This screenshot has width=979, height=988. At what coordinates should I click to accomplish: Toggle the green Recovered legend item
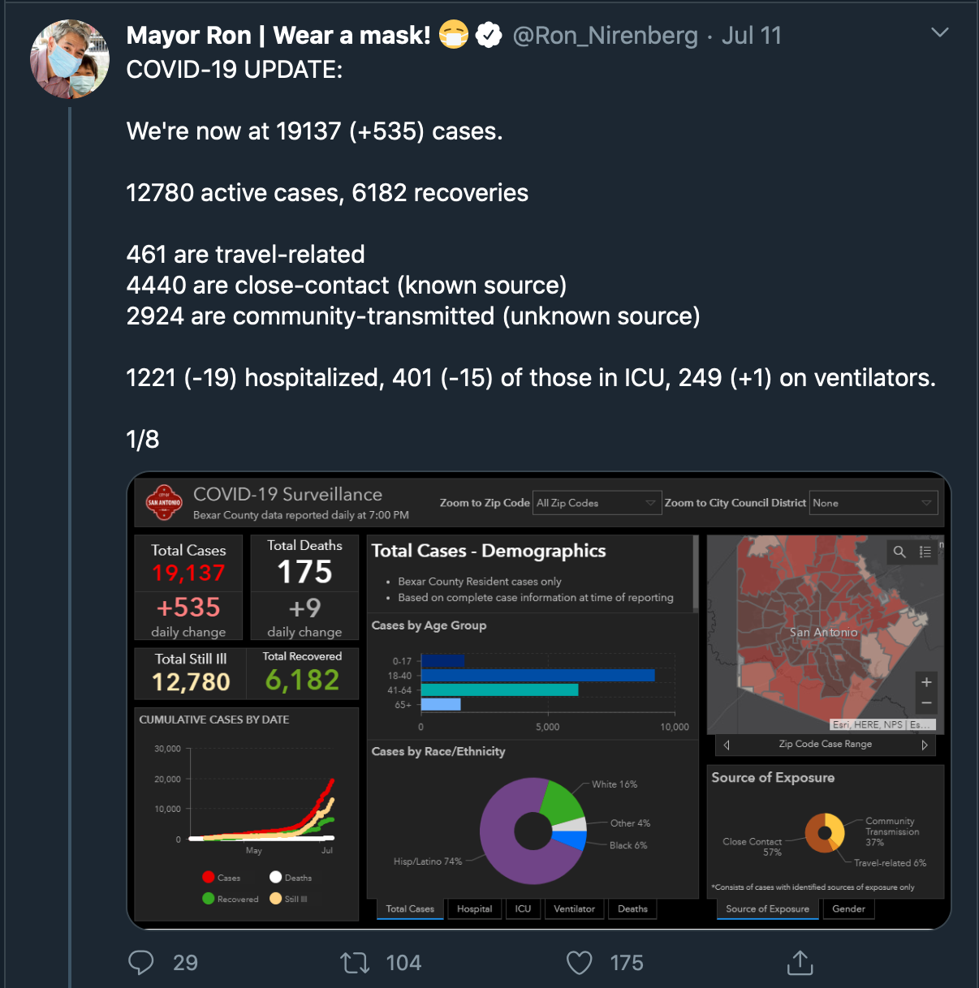(230, 899)
